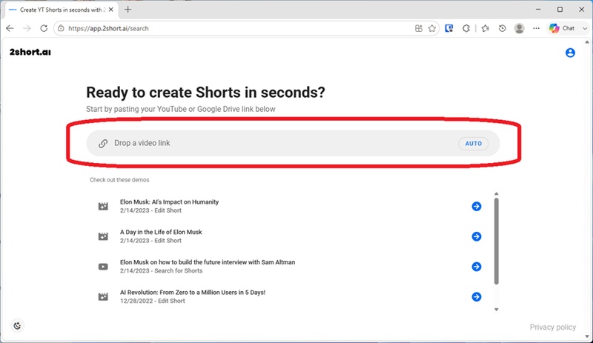Click the clip icon beside A Day in the Life
The width and height of the screenshot is (593, 343).
[103, 236]
